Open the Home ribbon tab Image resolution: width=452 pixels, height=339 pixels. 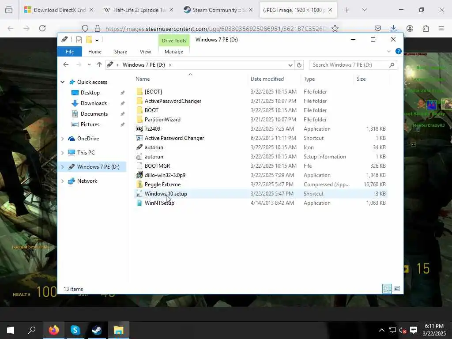(95, 52)
